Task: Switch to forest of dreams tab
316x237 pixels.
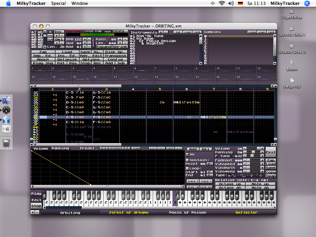Action: (x=129, y=212)
